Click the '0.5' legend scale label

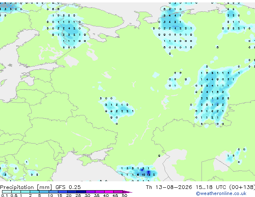(x=14, y=195)
